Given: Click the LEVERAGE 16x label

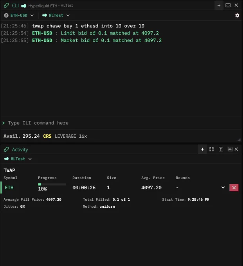Looking at the screenshot, I should tap(71, 136).
